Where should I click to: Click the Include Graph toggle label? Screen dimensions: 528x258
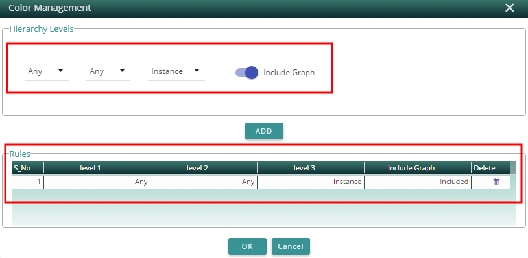tap(289, 73)
